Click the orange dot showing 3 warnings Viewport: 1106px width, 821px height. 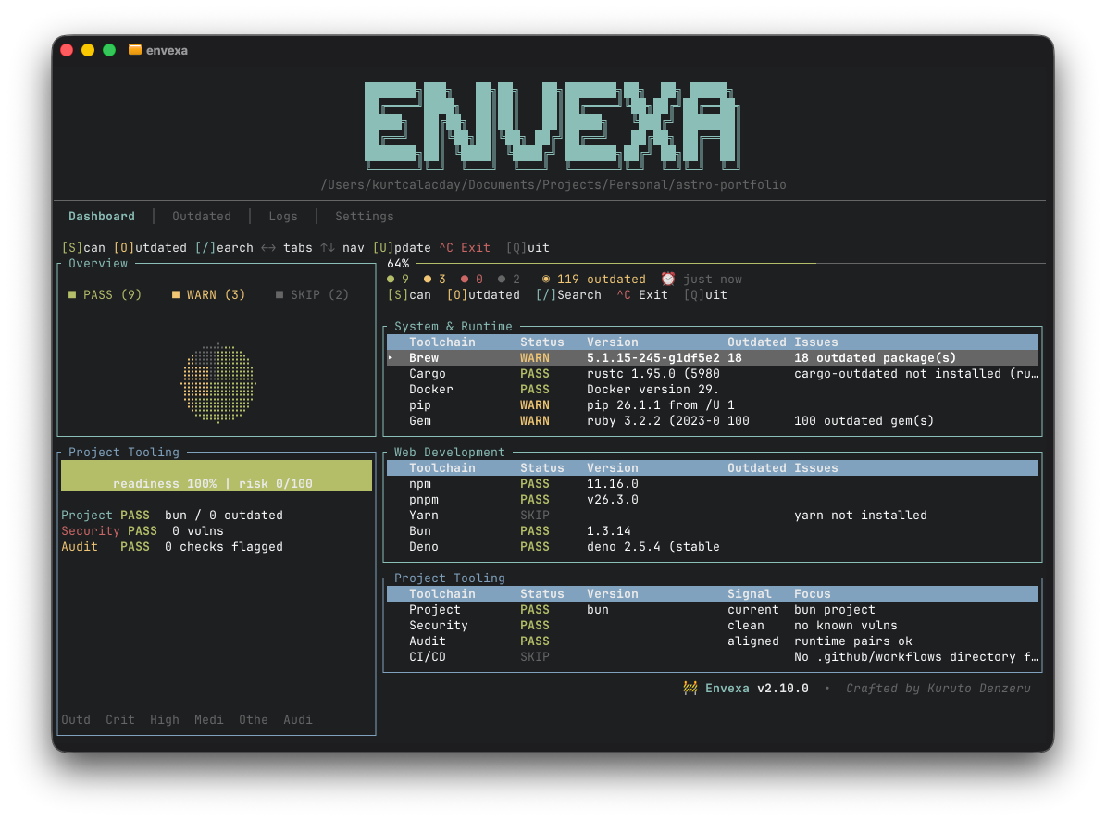coord(428,280)
